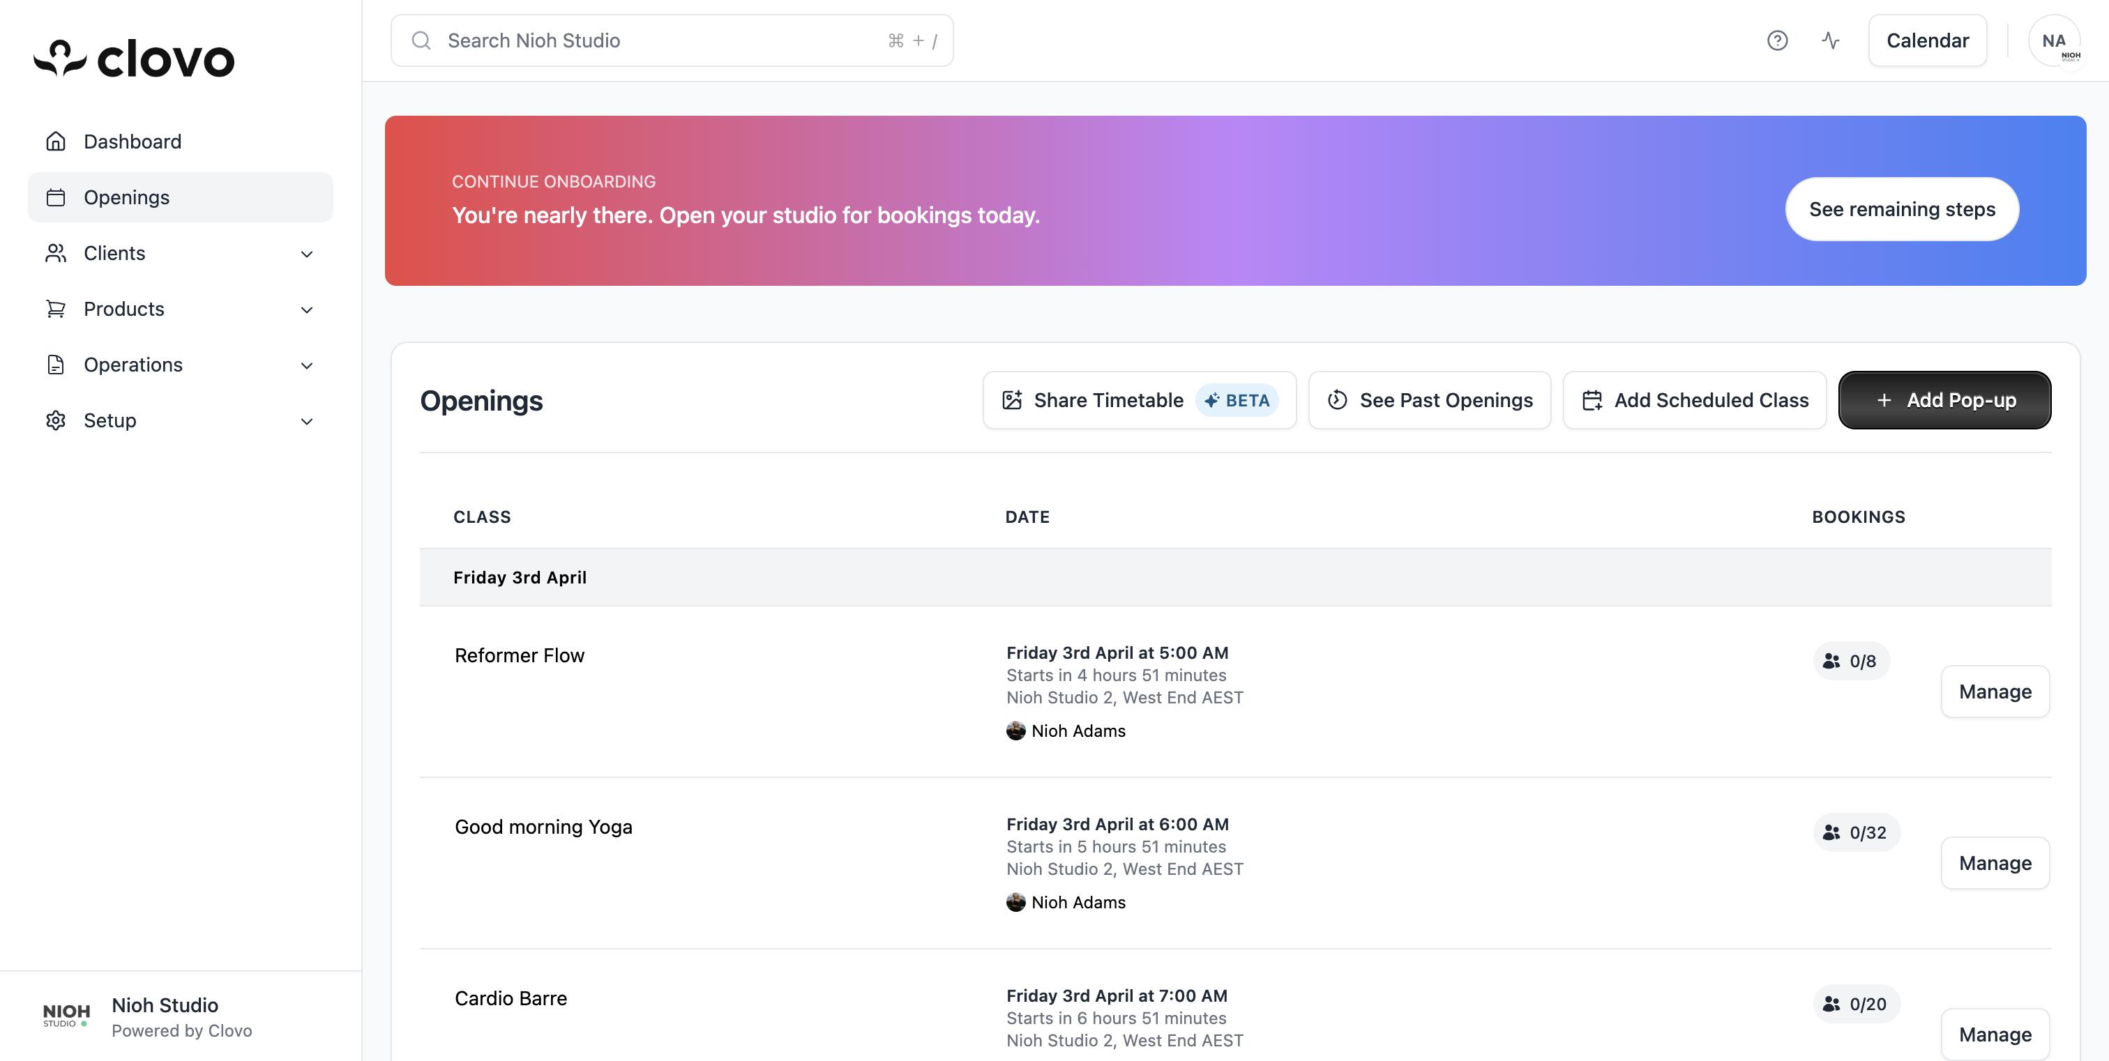Viewport: 2109px width, 1061px height.
Task: Expand the Setup menu chevron
Action: point(307,420)
